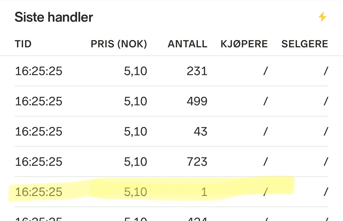Click the 5,10 price in the 499 row
This screenshot has width=343, height=221.
coord(136,101)
